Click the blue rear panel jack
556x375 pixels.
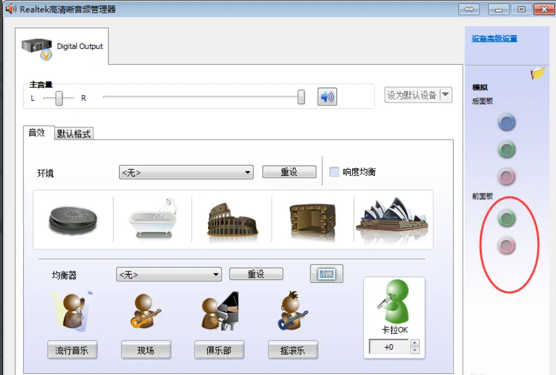coord(507,123)
